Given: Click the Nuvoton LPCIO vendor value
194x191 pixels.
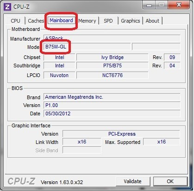Looking at the screenshot, I should point(59,75).
